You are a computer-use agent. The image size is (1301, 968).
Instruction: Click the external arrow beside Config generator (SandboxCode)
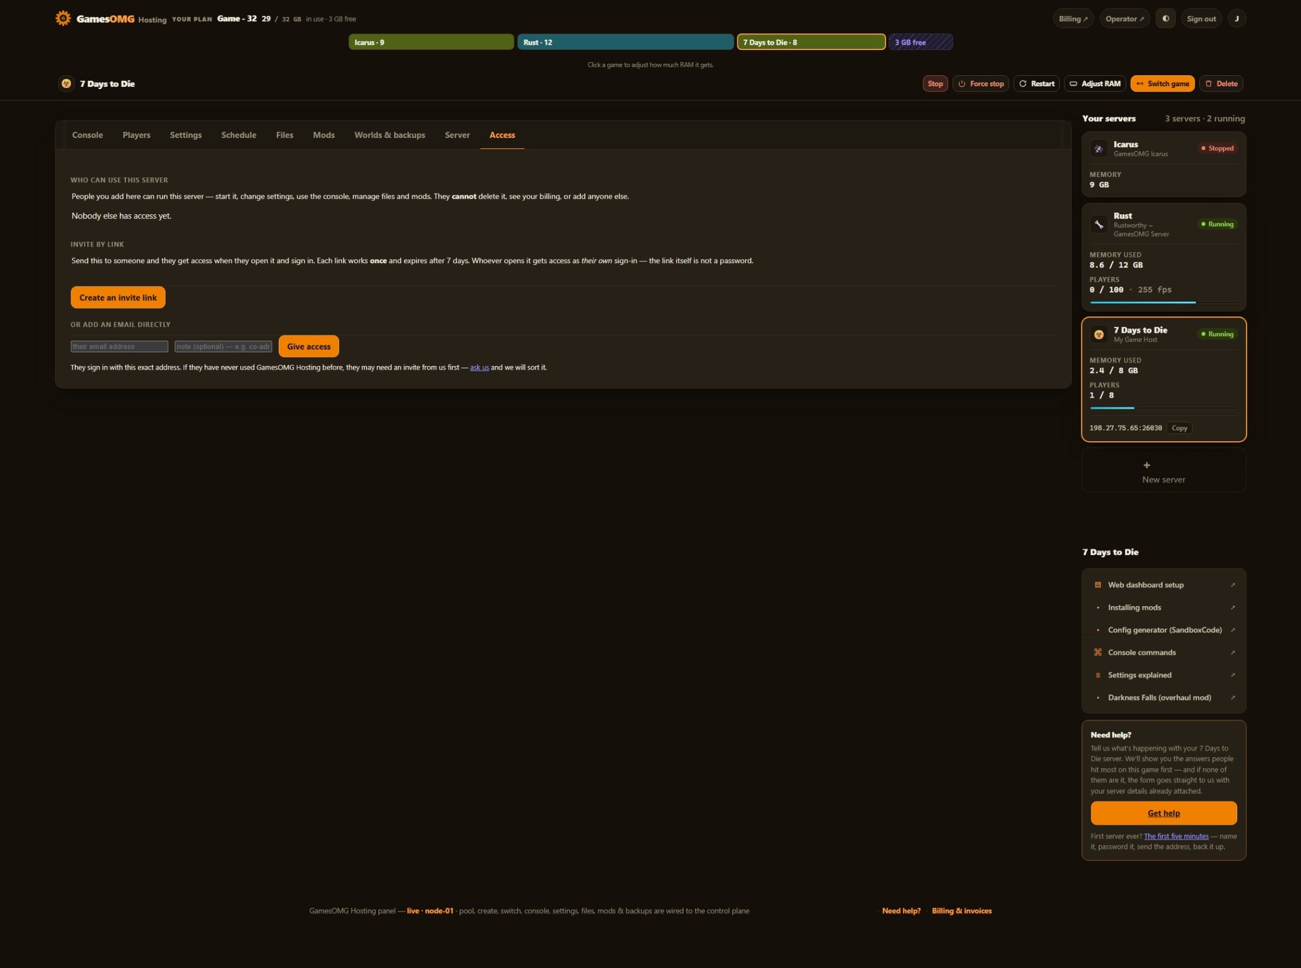coord(1233,630)
